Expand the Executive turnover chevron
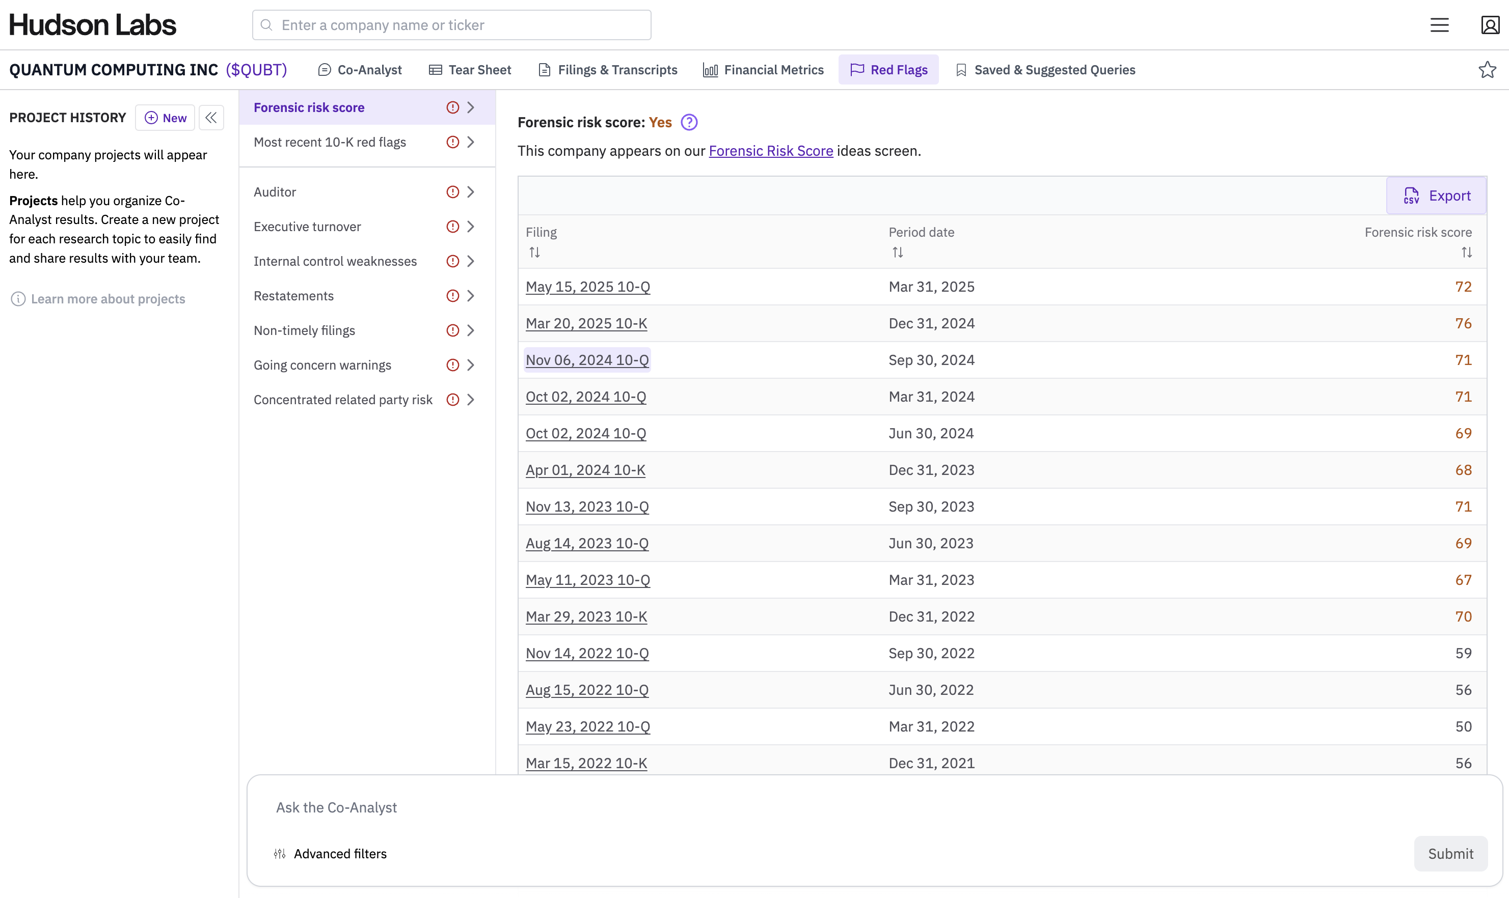 pyautogui.click(x=471, y=227)
